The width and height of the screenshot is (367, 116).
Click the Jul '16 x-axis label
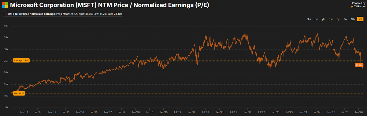tap(94, 113)
